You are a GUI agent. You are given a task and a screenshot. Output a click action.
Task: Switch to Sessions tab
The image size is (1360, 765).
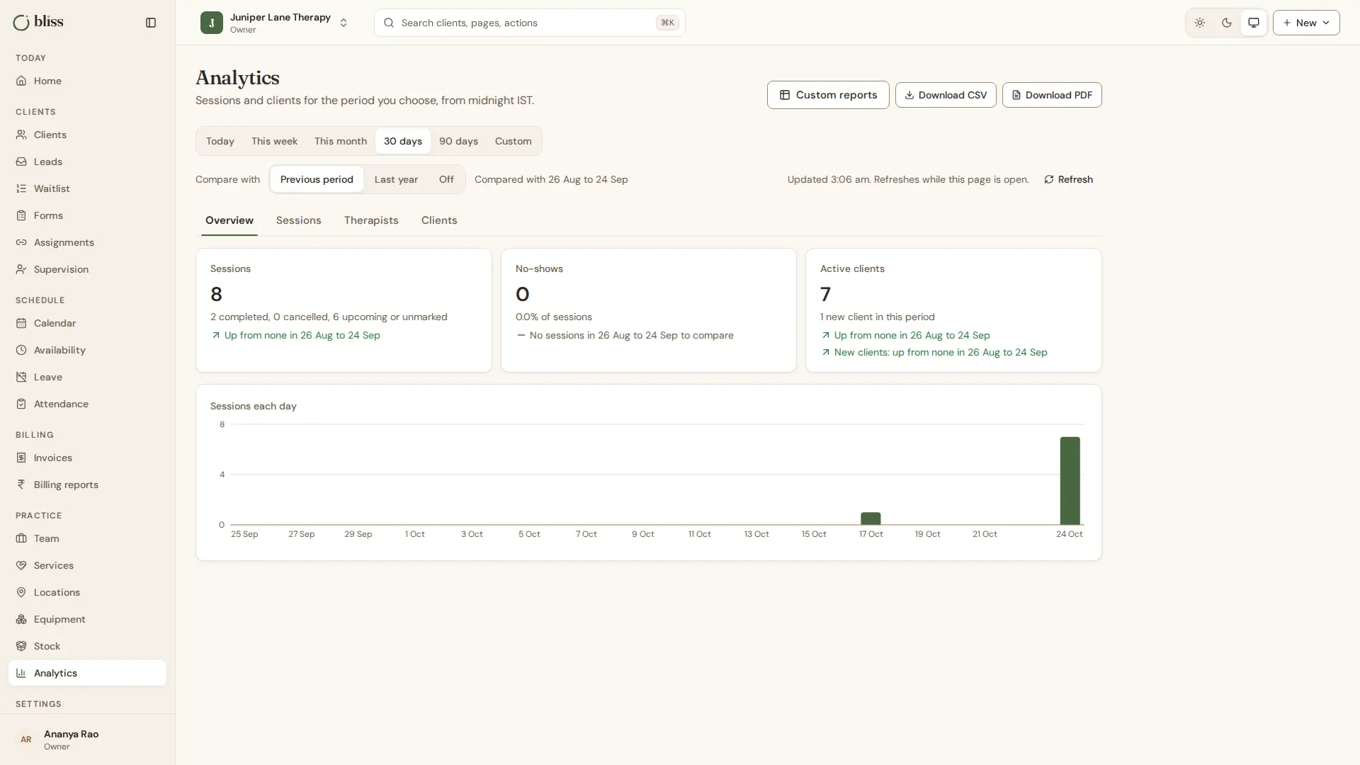coord(298,220)
